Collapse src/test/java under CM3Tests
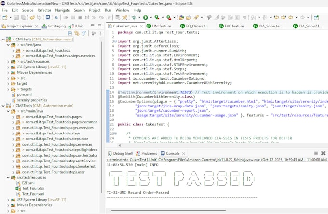328x214 pixels. (8, 45)
